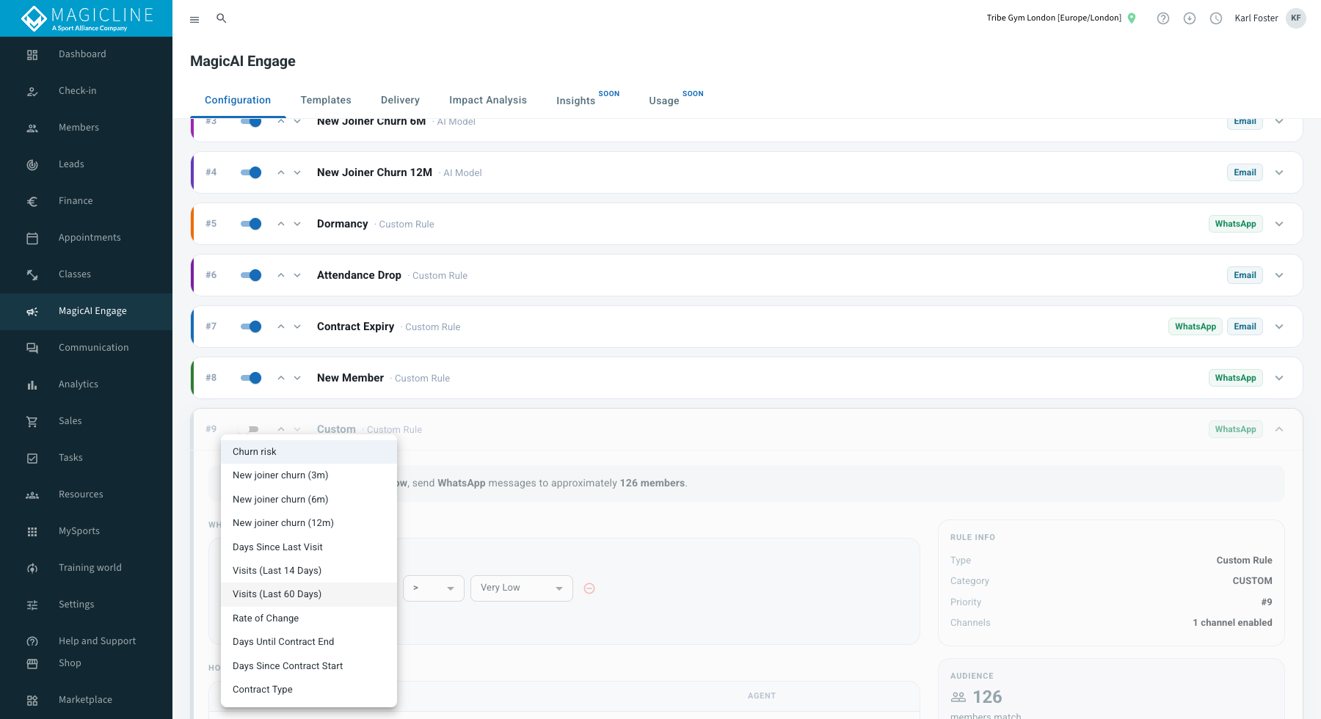This screenshot has width=1321, height=719.
Task: Click the download icon in header
Action: (x=1190, y=18)
